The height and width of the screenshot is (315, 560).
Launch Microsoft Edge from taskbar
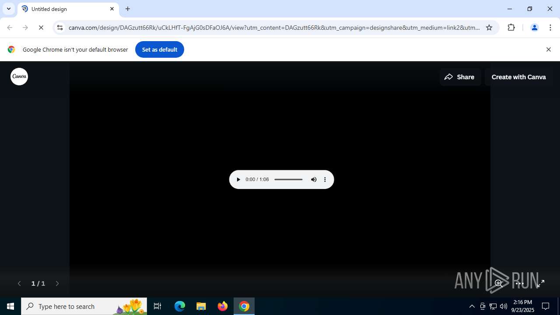(180, 306)
